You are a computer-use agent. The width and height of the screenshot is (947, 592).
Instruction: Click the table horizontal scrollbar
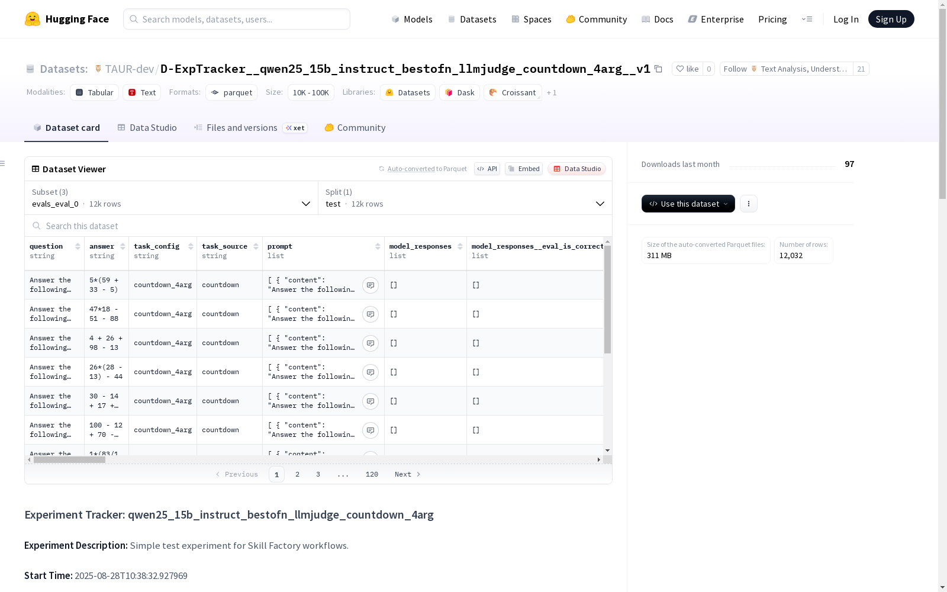click(69, 459)
